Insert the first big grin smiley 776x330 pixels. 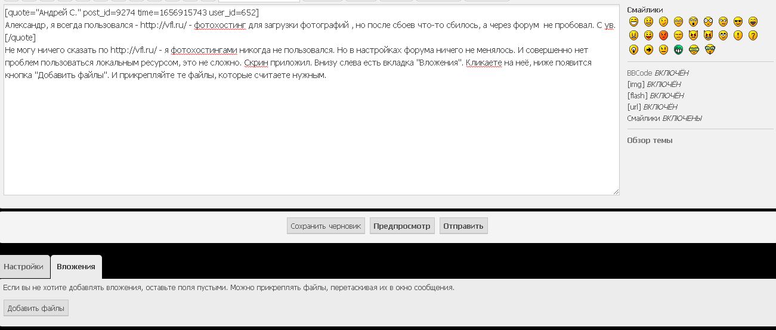(633, 21)
